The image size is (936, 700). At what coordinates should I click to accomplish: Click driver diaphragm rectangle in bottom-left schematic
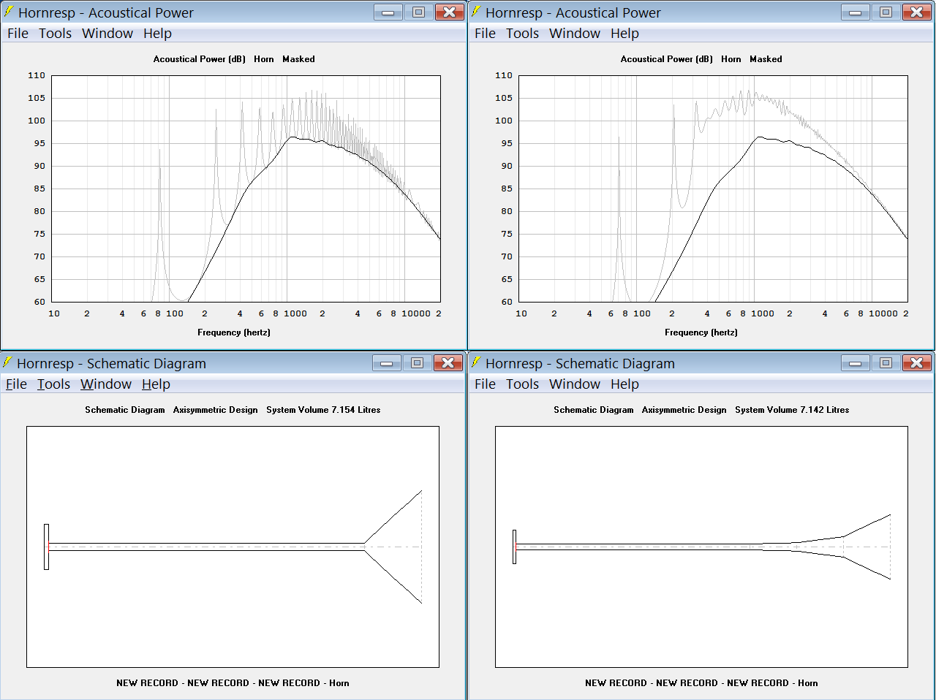tap(46, 547)
